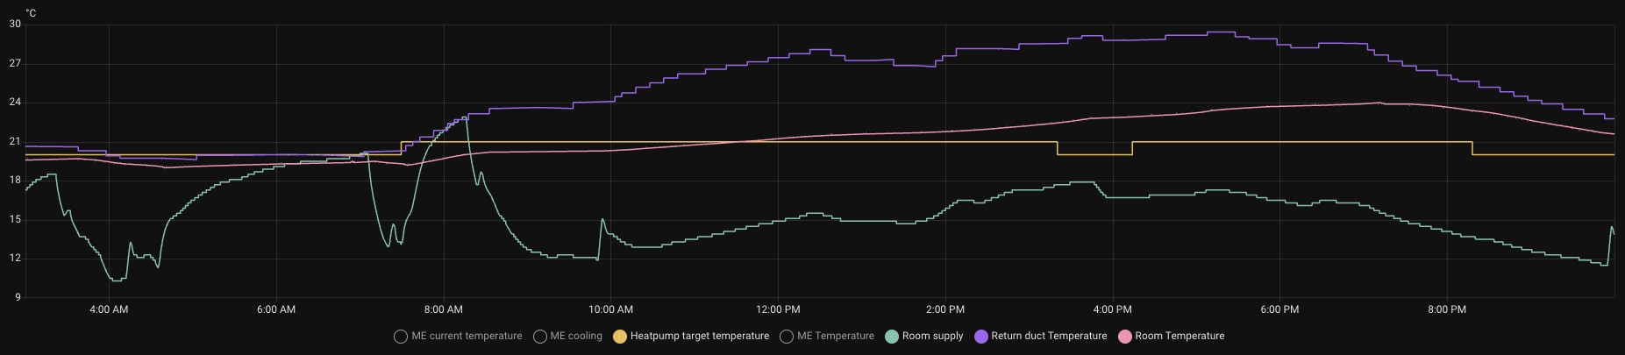Click the 12:00 PM time axis label

(x=778, y=309)
